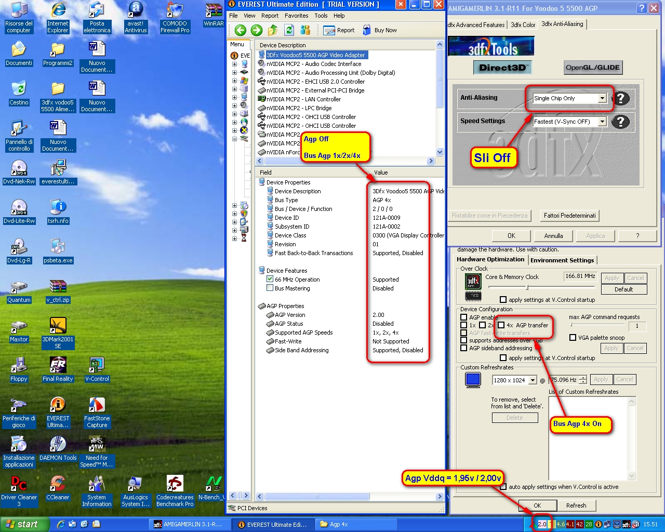Open the Tools menu in EVEREST
Viewport: 665px width, 532px height.
click(321, 16)
